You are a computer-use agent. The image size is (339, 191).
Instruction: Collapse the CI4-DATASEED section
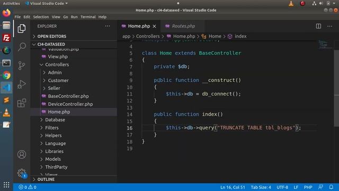point(74,44)
